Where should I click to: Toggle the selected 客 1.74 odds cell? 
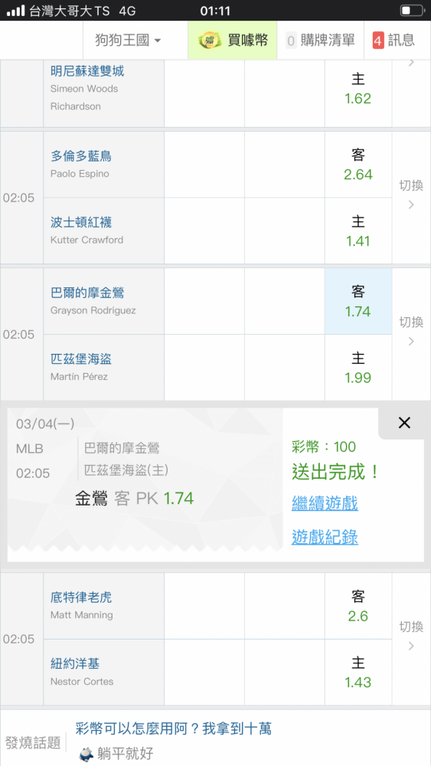pyautogui.click(x=358, y=301)
